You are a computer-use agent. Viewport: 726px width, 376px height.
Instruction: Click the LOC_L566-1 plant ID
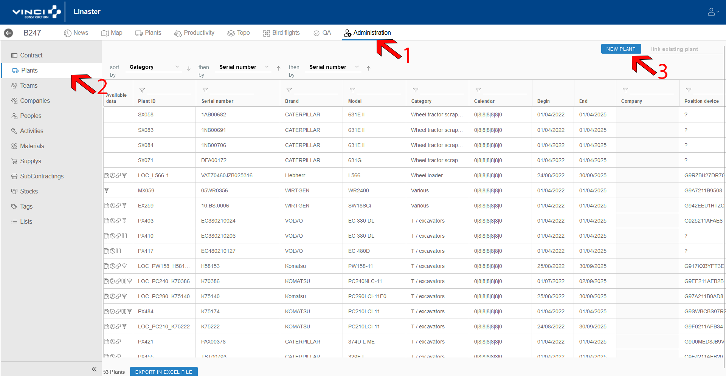pos(154,175)
